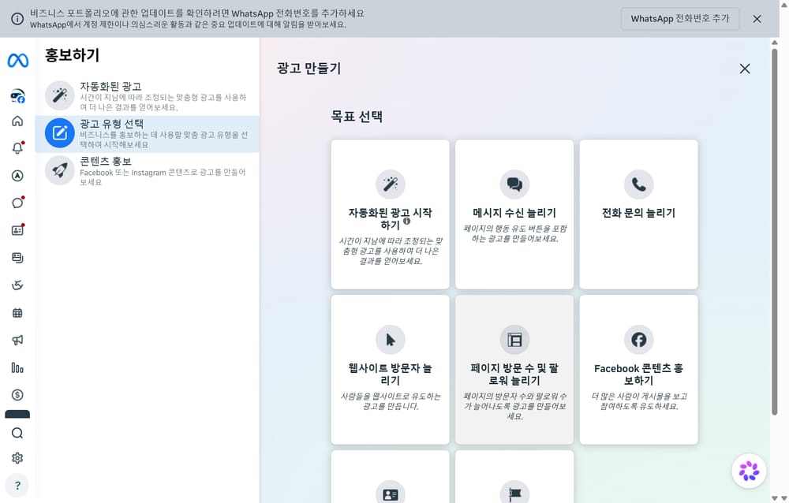The width and height of the screenshot is (789, 503).
Task: Click the 목표 선택 heading text
Action: [357, 117]
